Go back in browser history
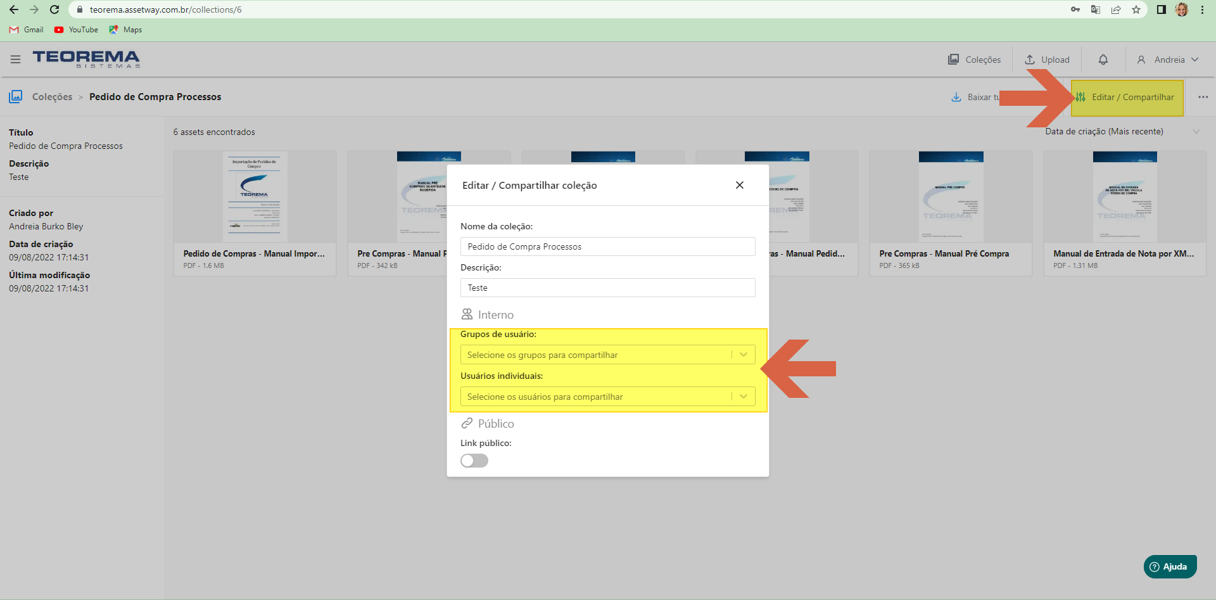 click(14, 10)
